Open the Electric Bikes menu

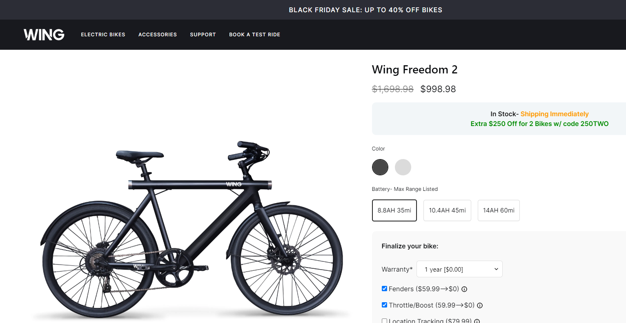(x=103, y=35)
